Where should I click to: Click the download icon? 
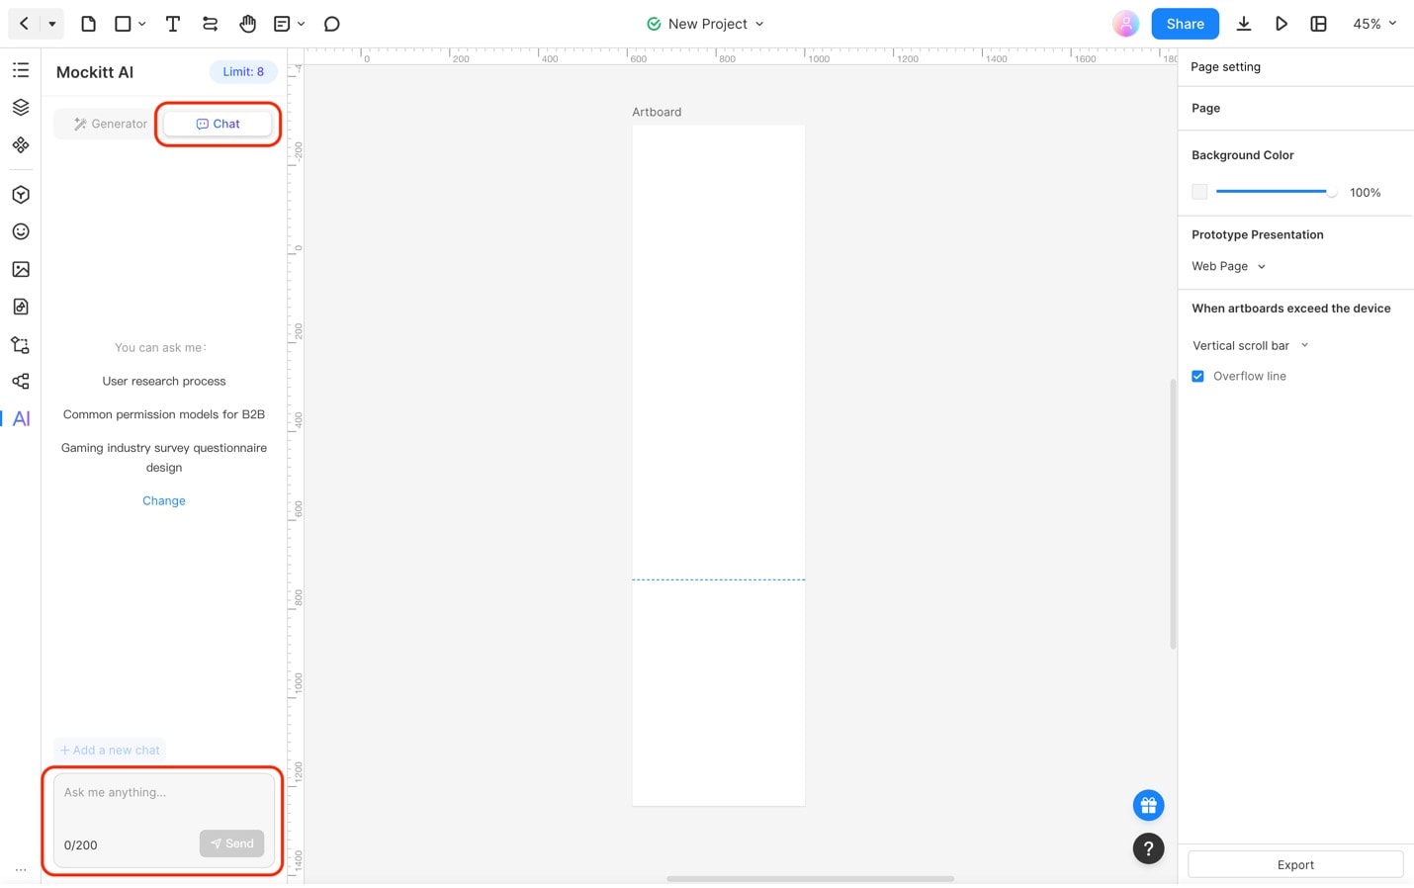click(x=1244, y=24)
